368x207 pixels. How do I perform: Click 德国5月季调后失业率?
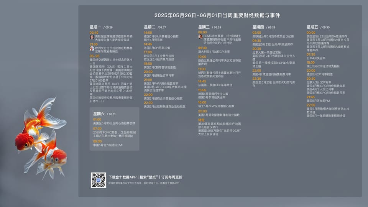[x=212, y=97]
